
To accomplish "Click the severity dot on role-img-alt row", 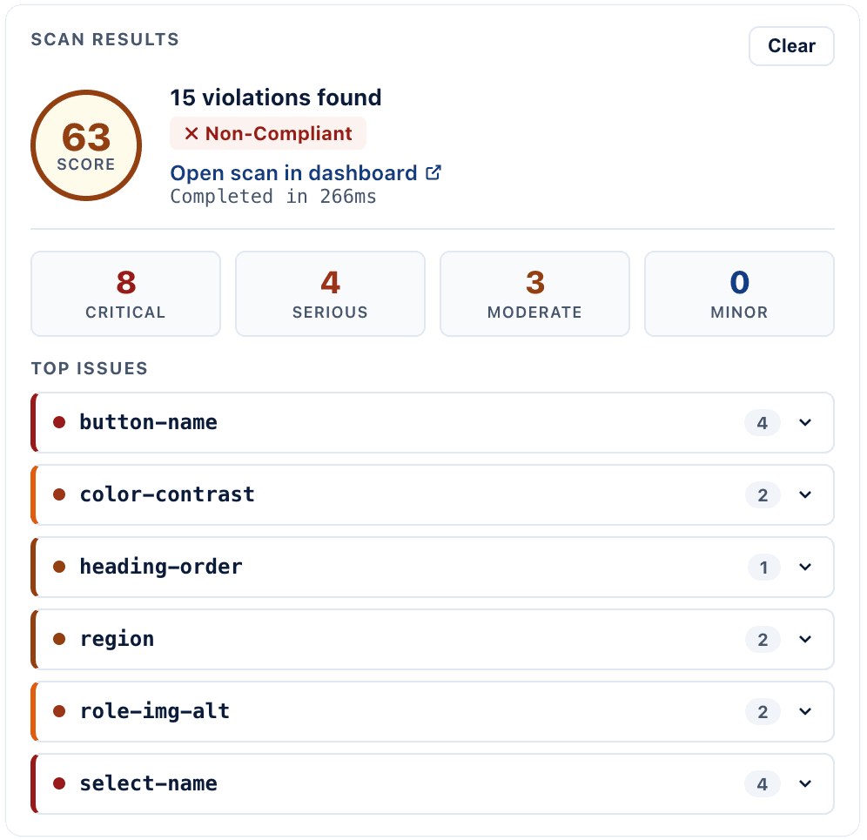I will coord(59,712).
